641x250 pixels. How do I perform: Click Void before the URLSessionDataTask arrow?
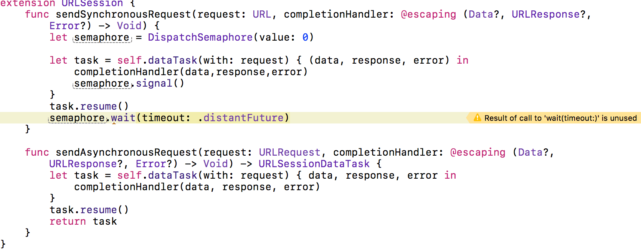215,164
